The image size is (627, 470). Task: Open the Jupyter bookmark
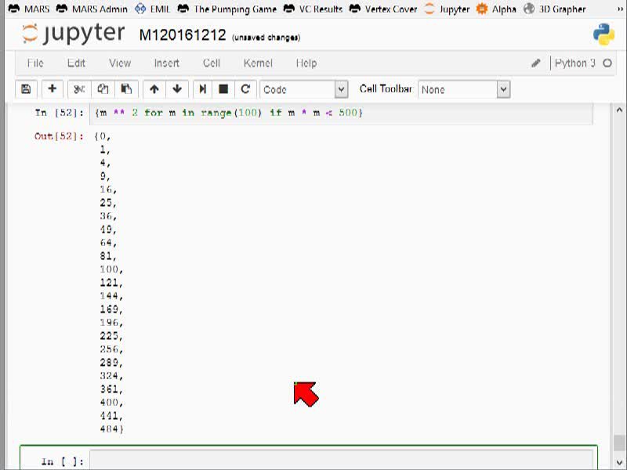[x=447, y=9]
